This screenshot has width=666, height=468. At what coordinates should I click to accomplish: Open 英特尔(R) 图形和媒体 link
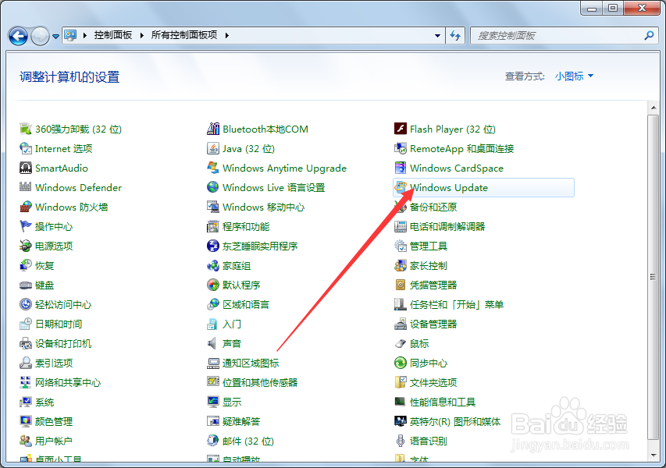click(455, 422)
